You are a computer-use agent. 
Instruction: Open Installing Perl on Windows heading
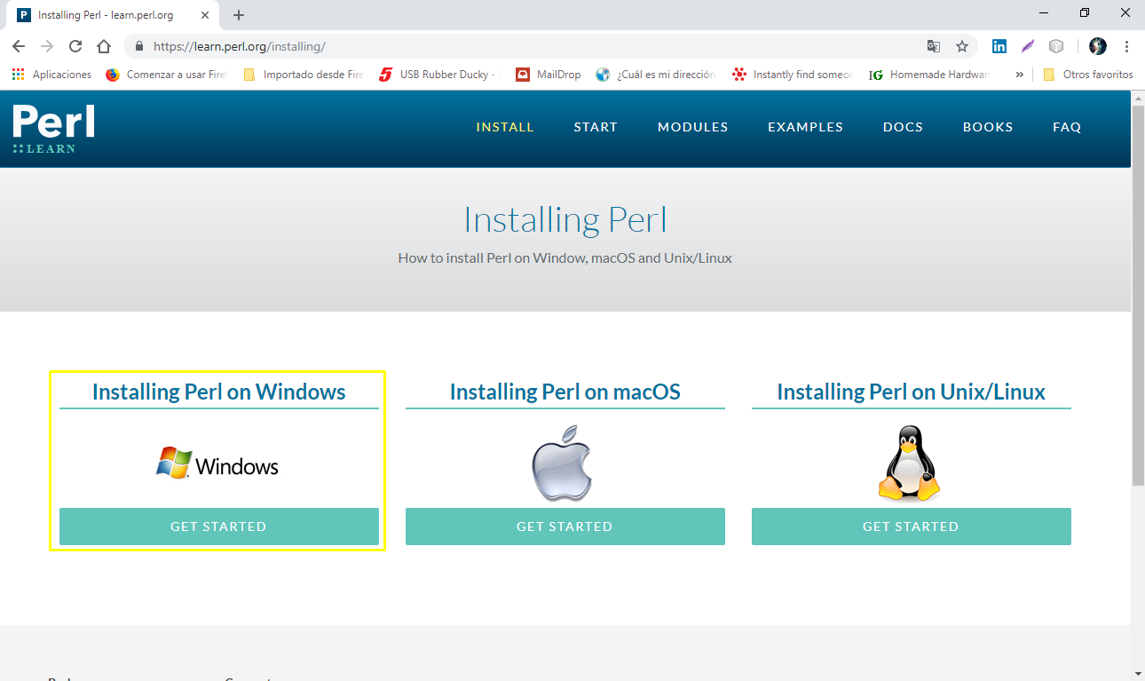point(219,392)
